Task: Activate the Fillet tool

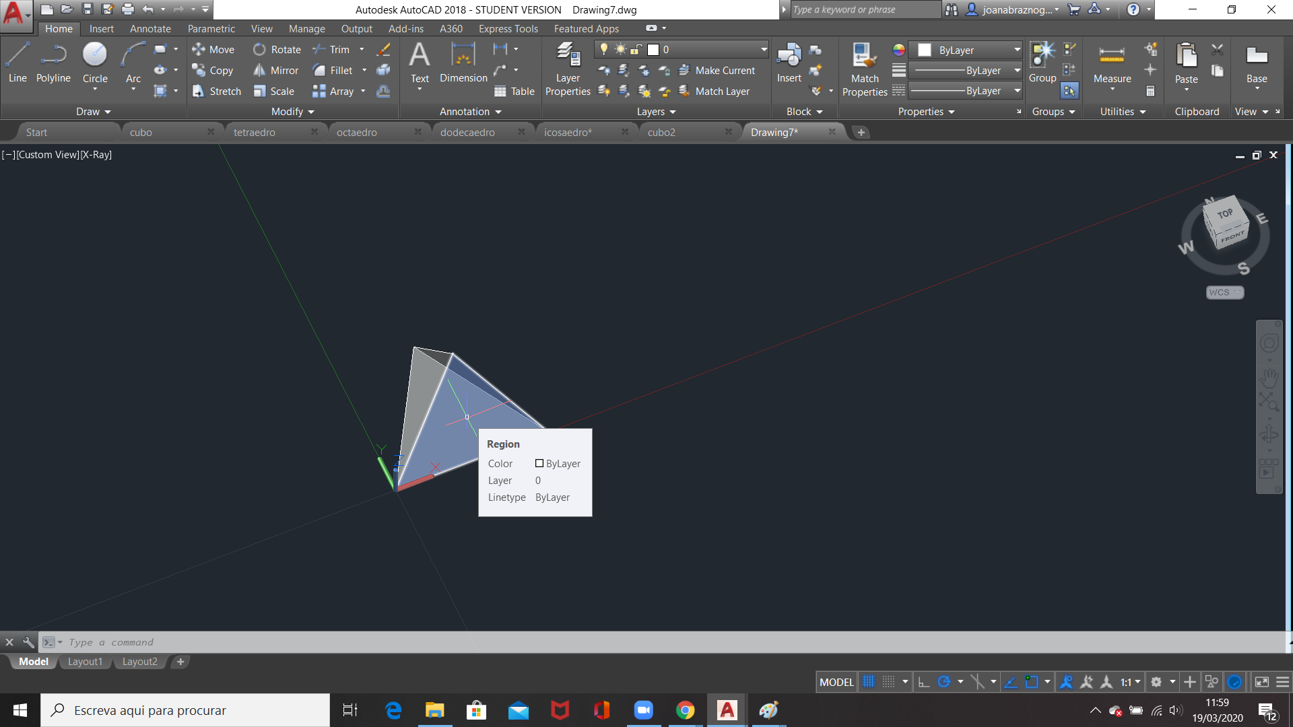Action: [x=333, y=70]
